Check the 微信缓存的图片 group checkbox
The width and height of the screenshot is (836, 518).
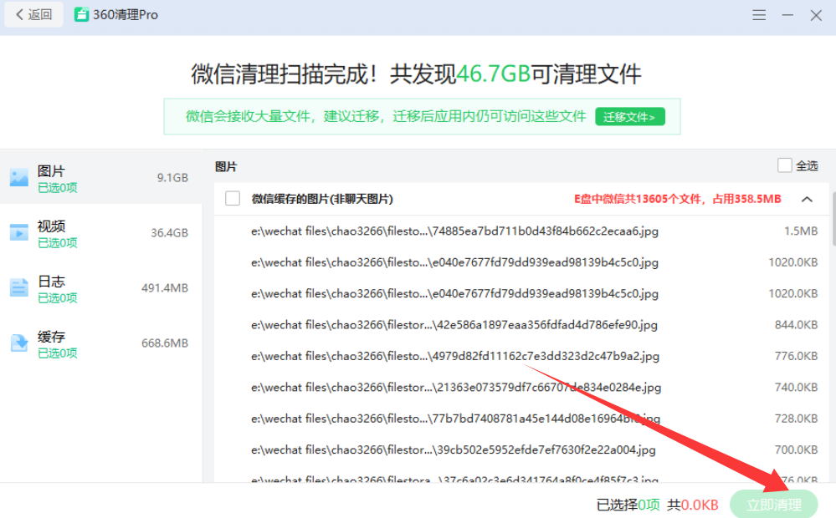[233, 199]
